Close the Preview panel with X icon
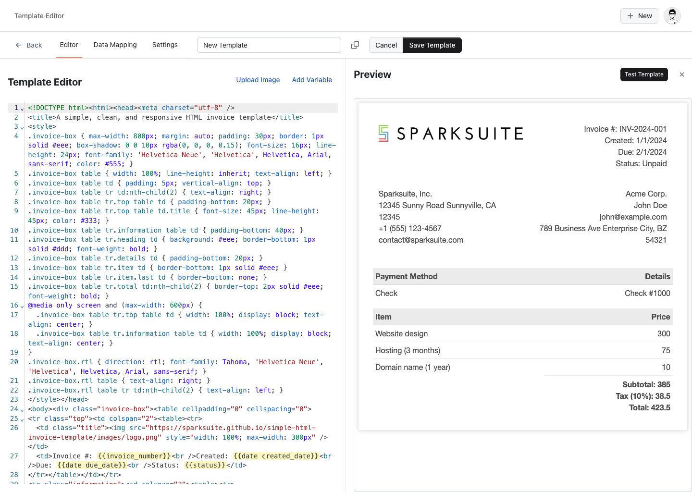692x492 pixels. 682,74
